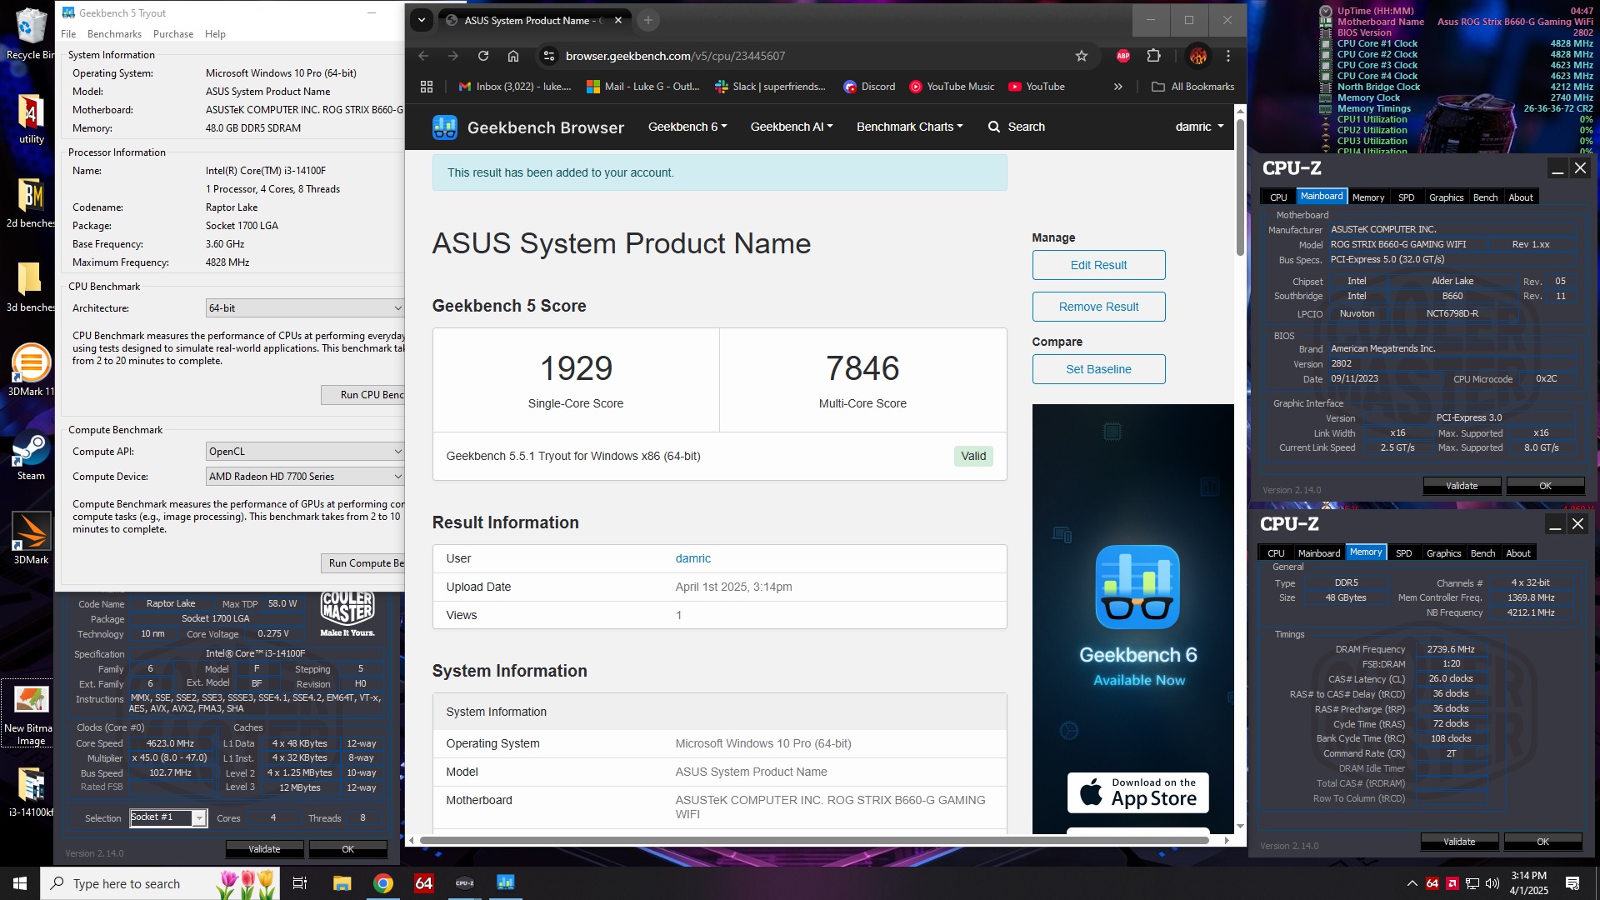
Task: Expand the CPU-Z Socket #1 selection dropdown
Action: coord(200,818)
